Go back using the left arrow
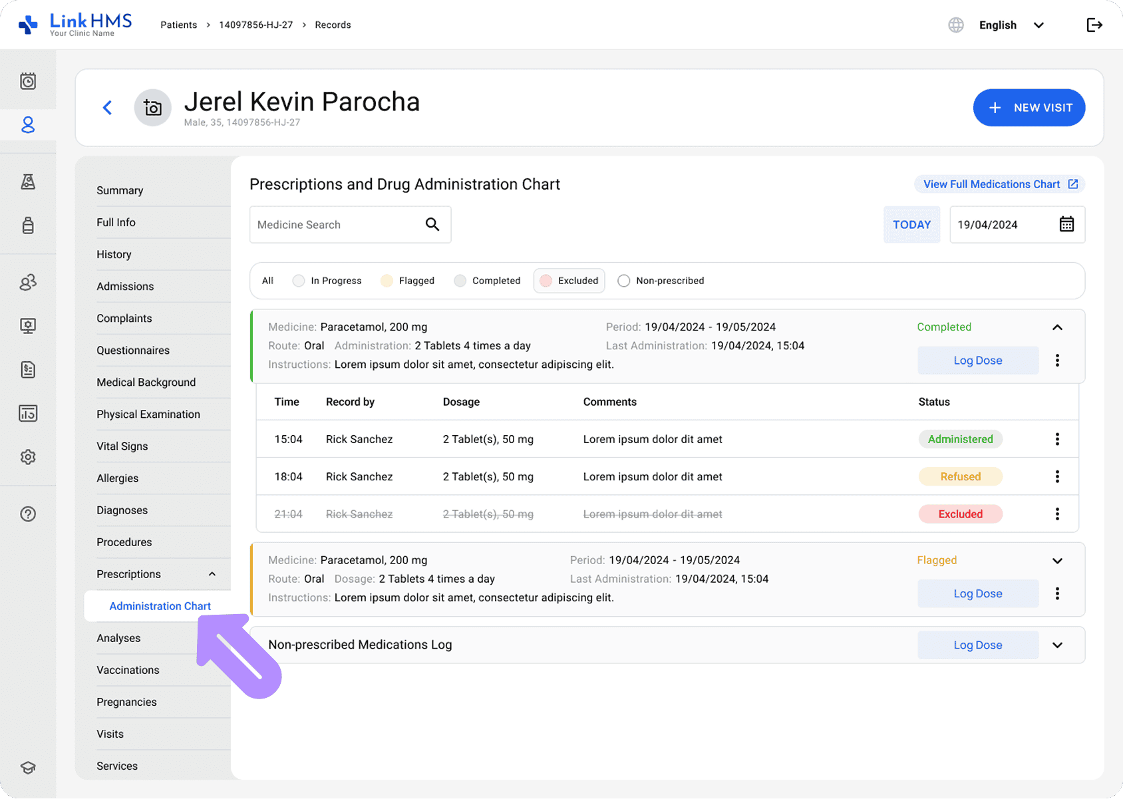The height and width of the screenshot is (799, 1123). point(107,108)
